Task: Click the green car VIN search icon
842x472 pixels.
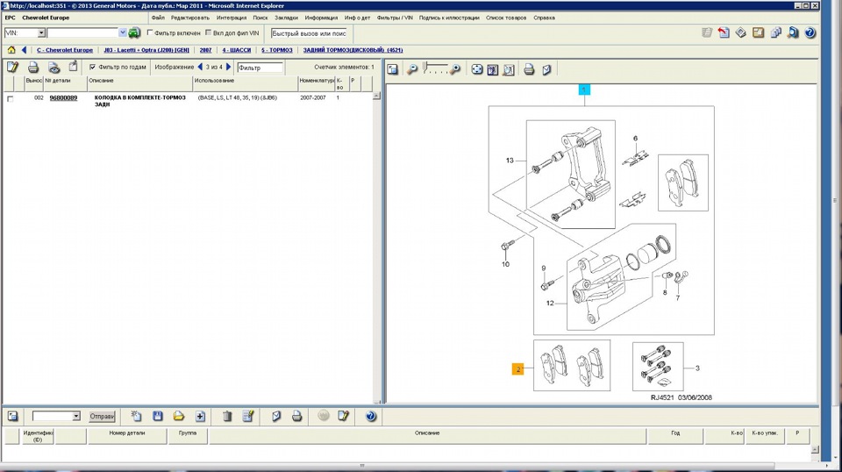Action: coord(134,32)
